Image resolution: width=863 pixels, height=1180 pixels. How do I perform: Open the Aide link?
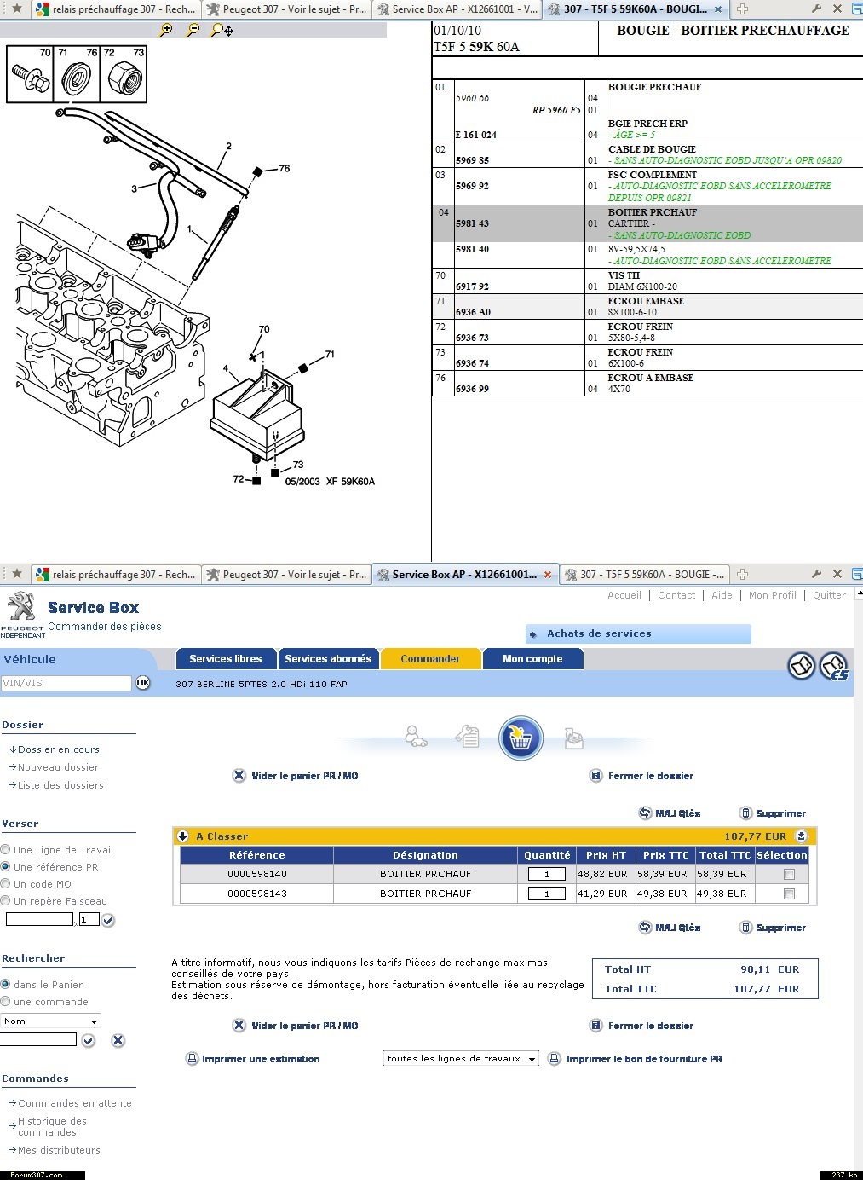722,595
